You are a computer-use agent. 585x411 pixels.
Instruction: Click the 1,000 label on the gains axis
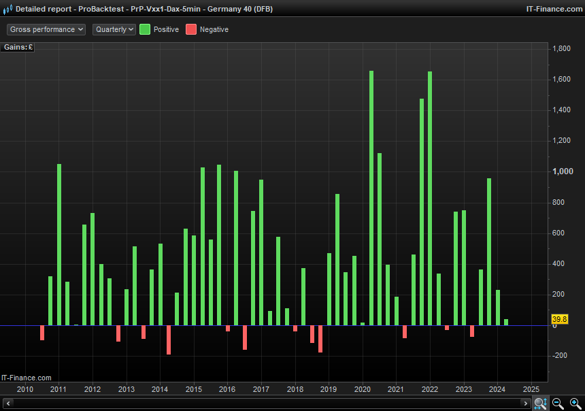tap(561, 171)
